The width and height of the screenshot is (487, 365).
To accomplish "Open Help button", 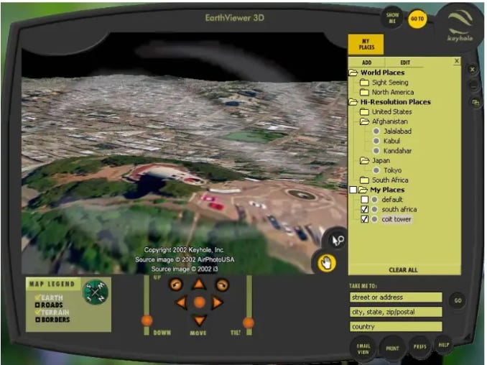I will 443,345.
